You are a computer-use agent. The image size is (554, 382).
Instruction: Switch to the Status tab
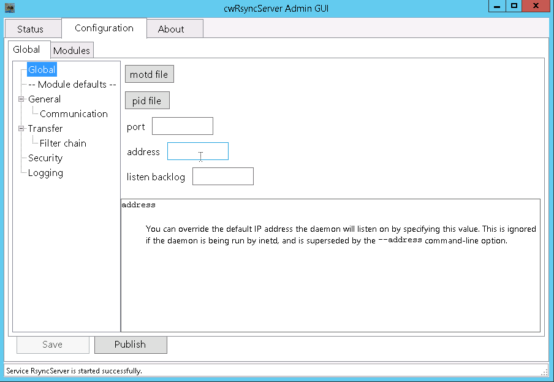(x=32, y=28)
